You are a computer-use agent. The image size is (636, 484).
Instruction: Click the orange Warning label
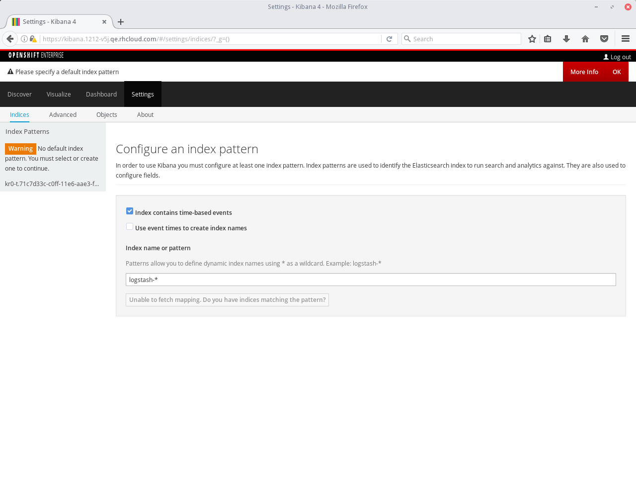[x=20, y=149]
